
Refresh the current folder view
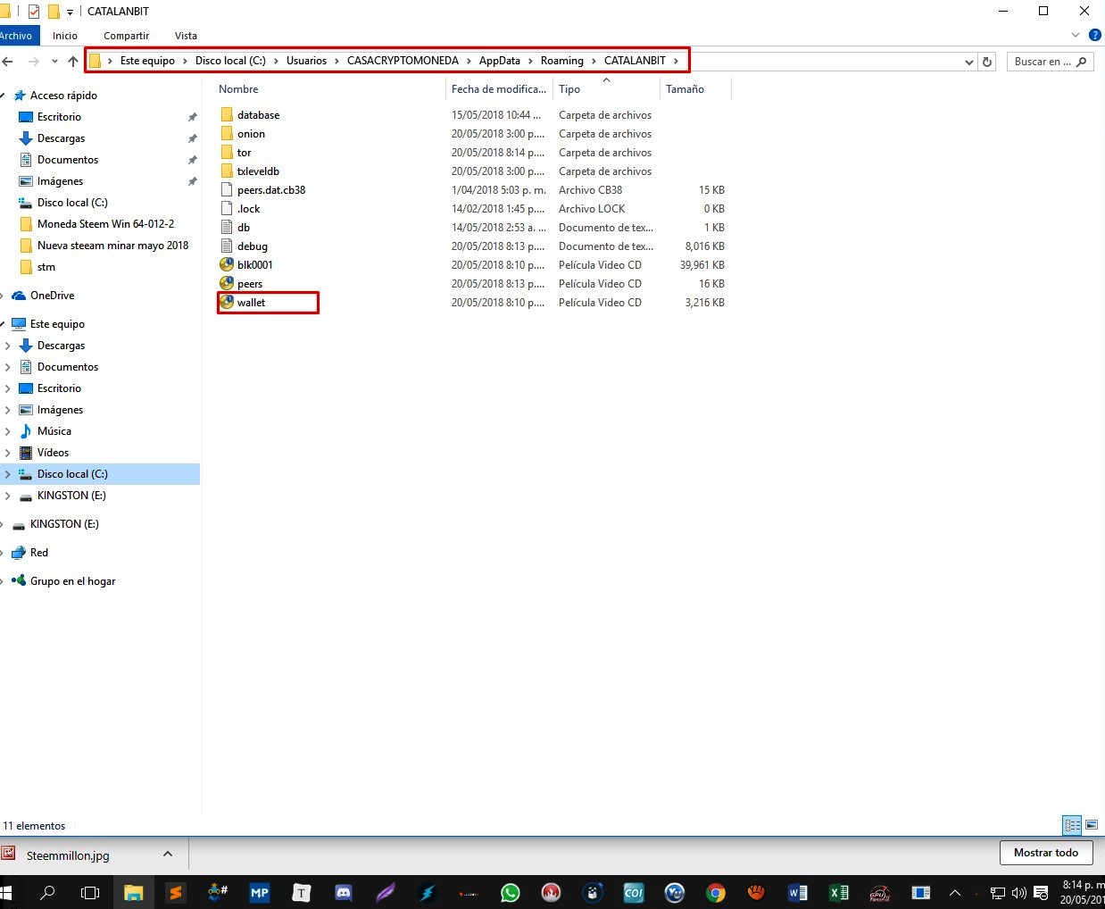pyautogui.click(x=987, y=62)
